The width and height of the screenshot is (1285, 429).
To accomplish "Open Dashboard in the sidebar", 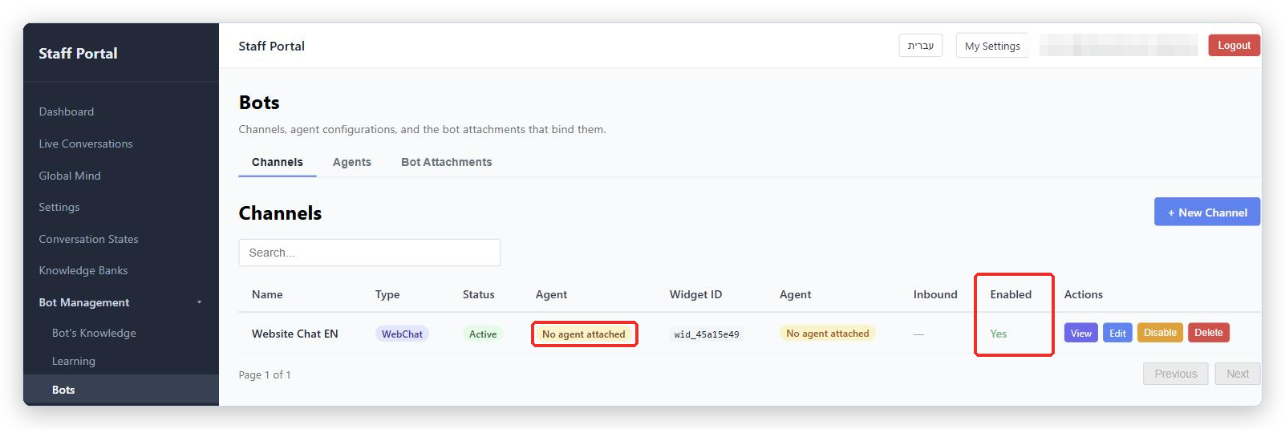I will 67,111.
